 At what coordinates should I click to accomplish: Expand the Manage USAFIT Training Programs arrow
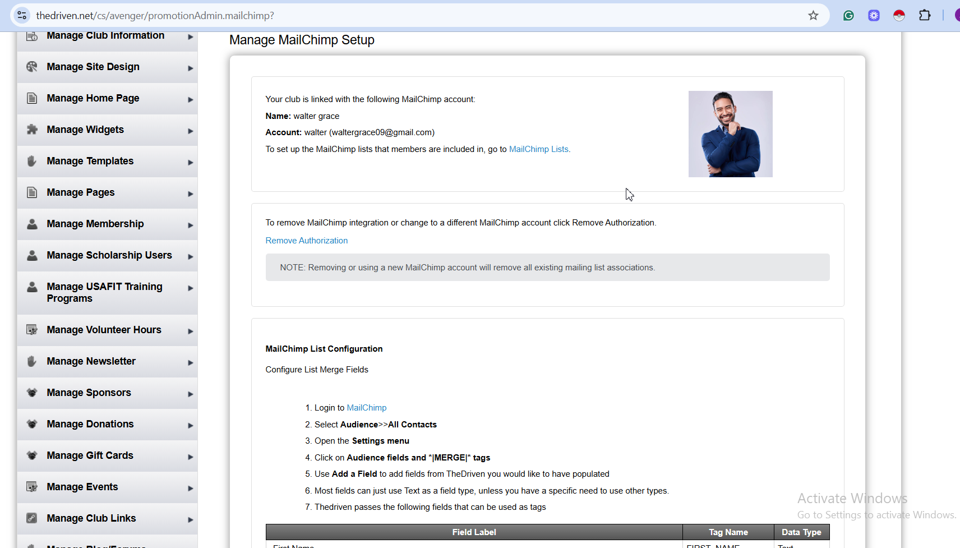(191, 288)
